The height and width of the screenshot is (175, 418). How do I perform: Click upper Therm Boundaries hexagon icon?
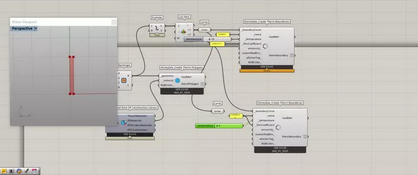point(265,46)
